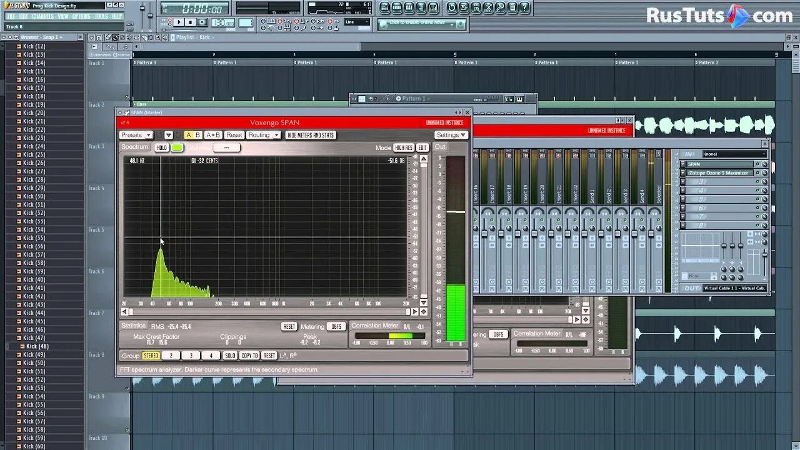Click the A▸B copy button in SPAN
The width and height of the screenshot is (800, 450).
click(214, 135)
